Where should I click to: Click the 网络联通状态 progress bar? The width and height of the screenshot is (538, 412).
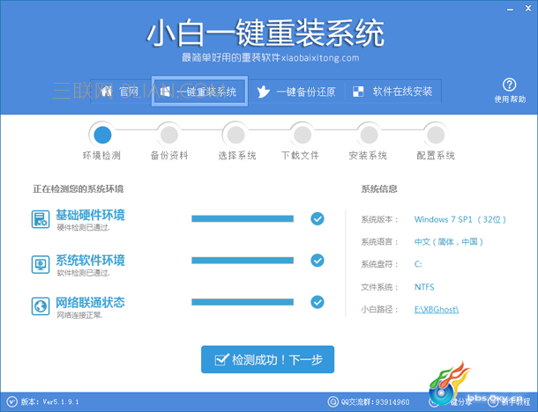[x=243, y=302]
